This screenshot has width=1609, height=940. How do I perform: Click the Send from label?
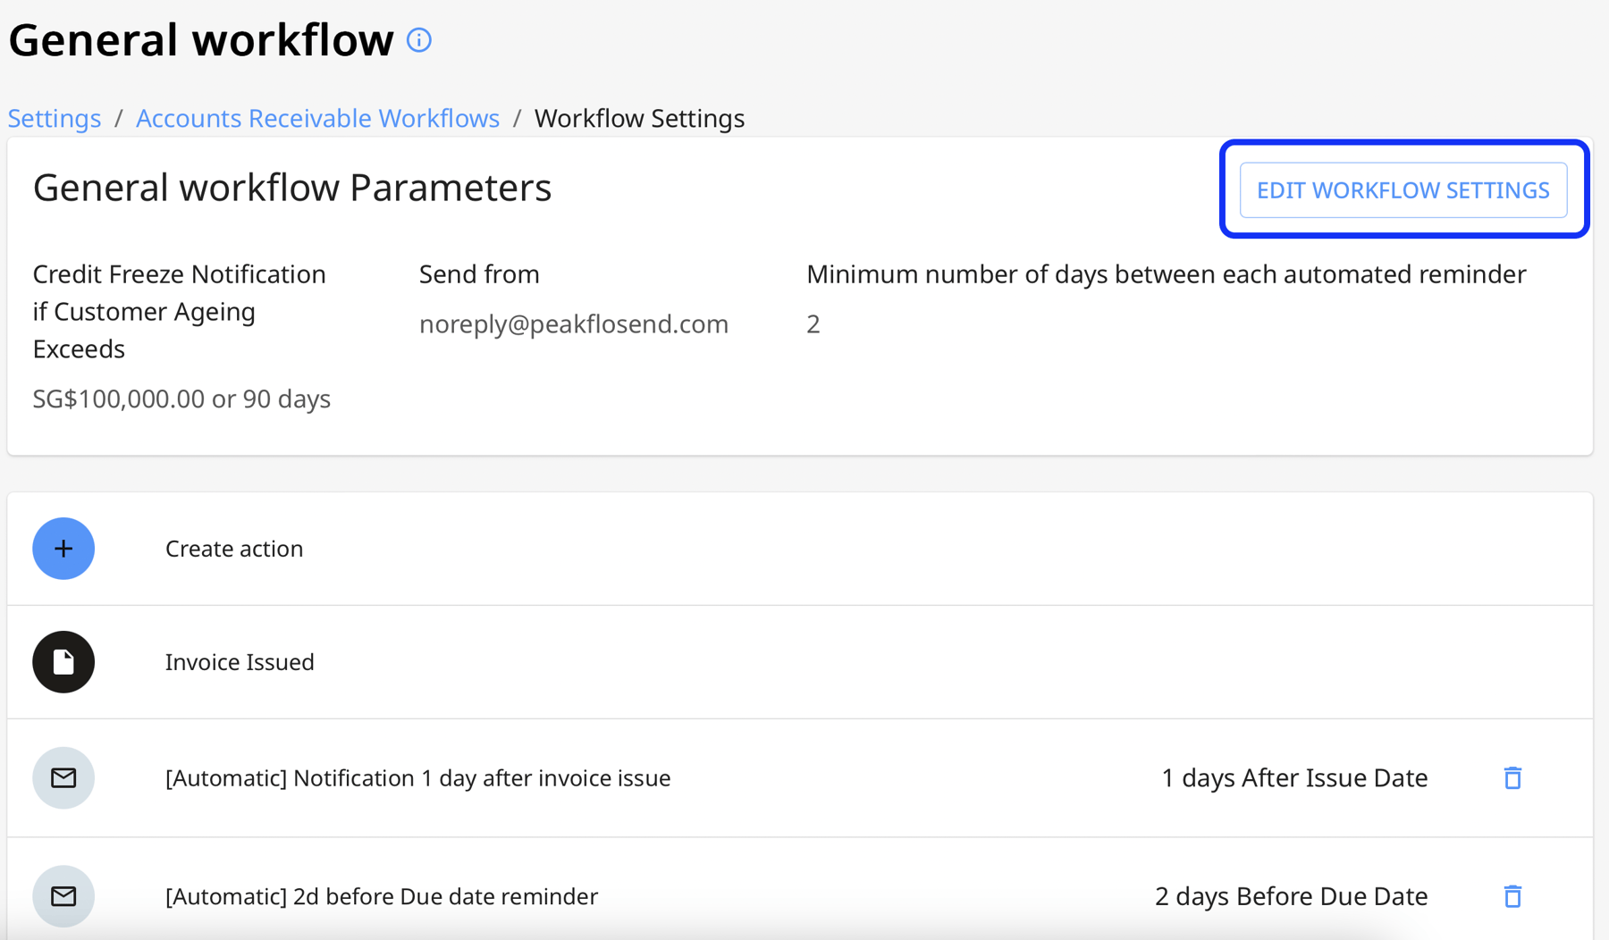pyautogui.click(x=479, y=274)
